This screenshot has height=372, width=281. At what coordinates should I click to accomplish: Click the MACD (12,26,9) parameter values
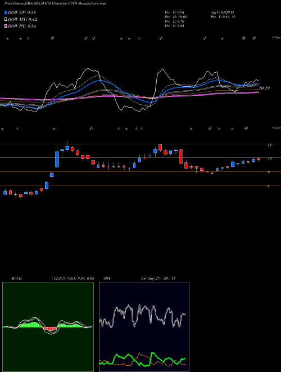[72, 278]
